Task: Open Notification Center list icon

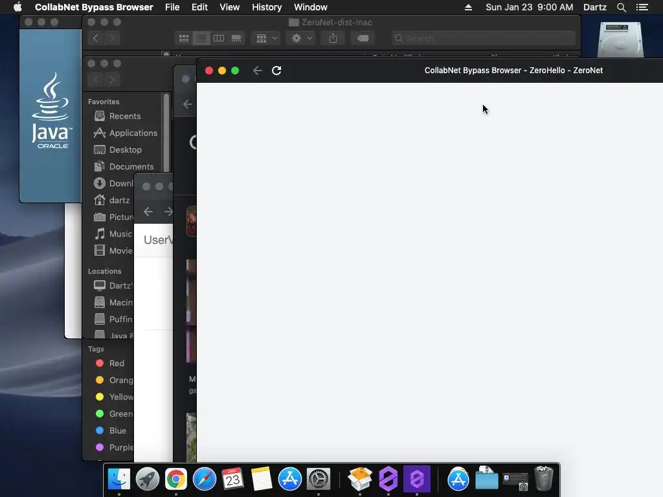Action: pyautogui.click(x=642, y=7)
